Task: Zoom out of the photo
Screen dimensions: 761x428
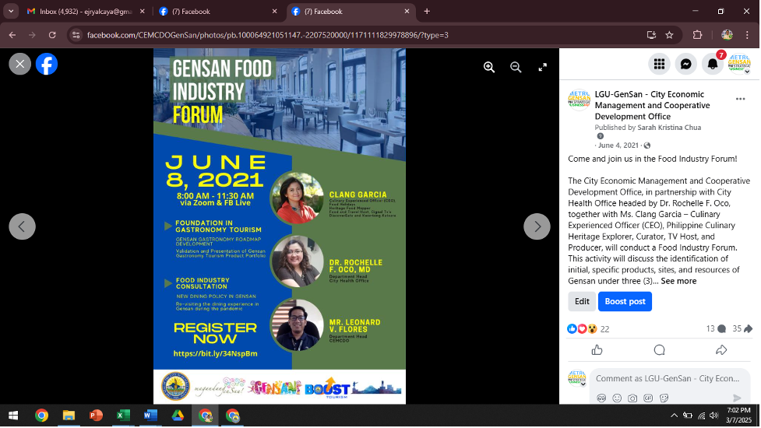Action: (516, 68)
